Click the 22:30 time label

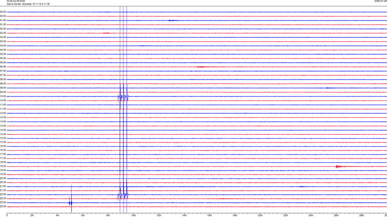click(3, 198)
